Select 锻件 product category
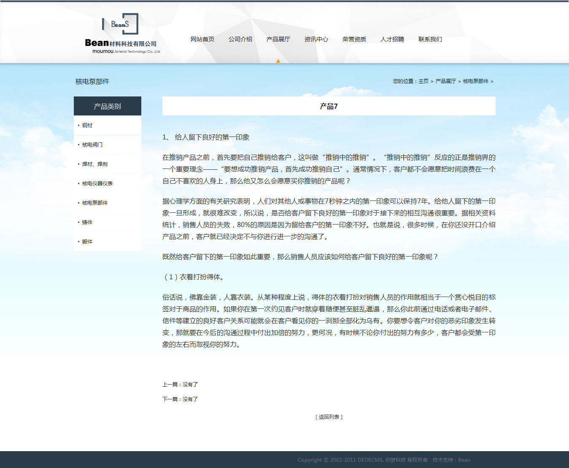 pos(87,242)
